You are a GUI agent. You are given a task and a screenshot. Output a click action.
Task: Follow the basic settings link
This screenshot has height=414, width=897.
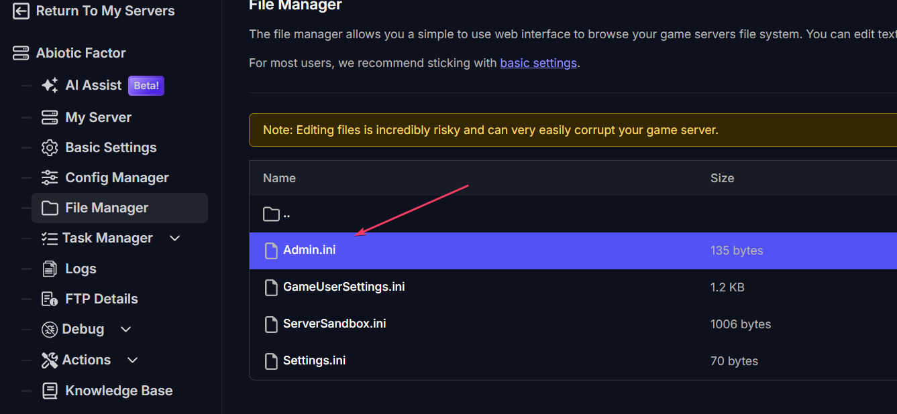tap(538, 63)
